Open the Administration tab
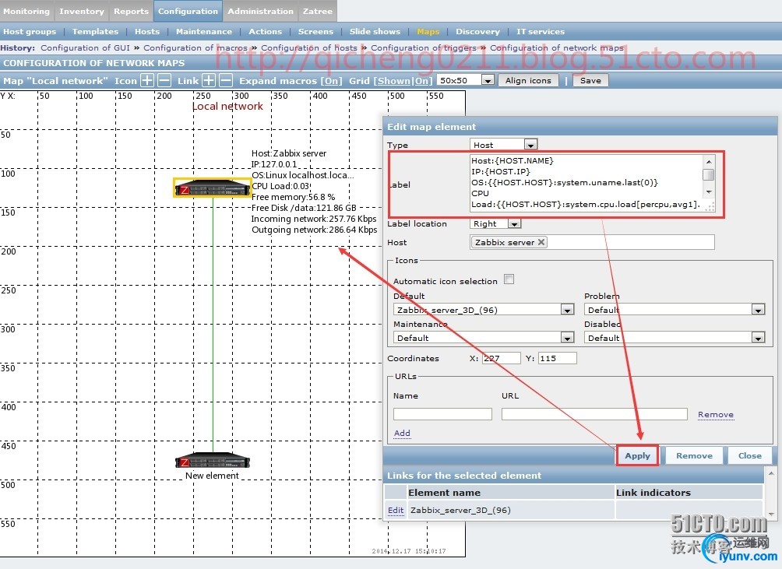 pos(260,11)
